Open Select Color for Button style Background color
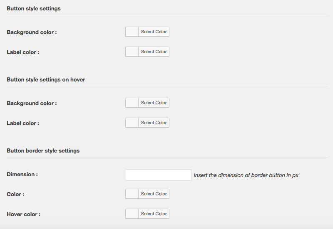This screenshot has width=333, height=229. [x=154, y=32]
